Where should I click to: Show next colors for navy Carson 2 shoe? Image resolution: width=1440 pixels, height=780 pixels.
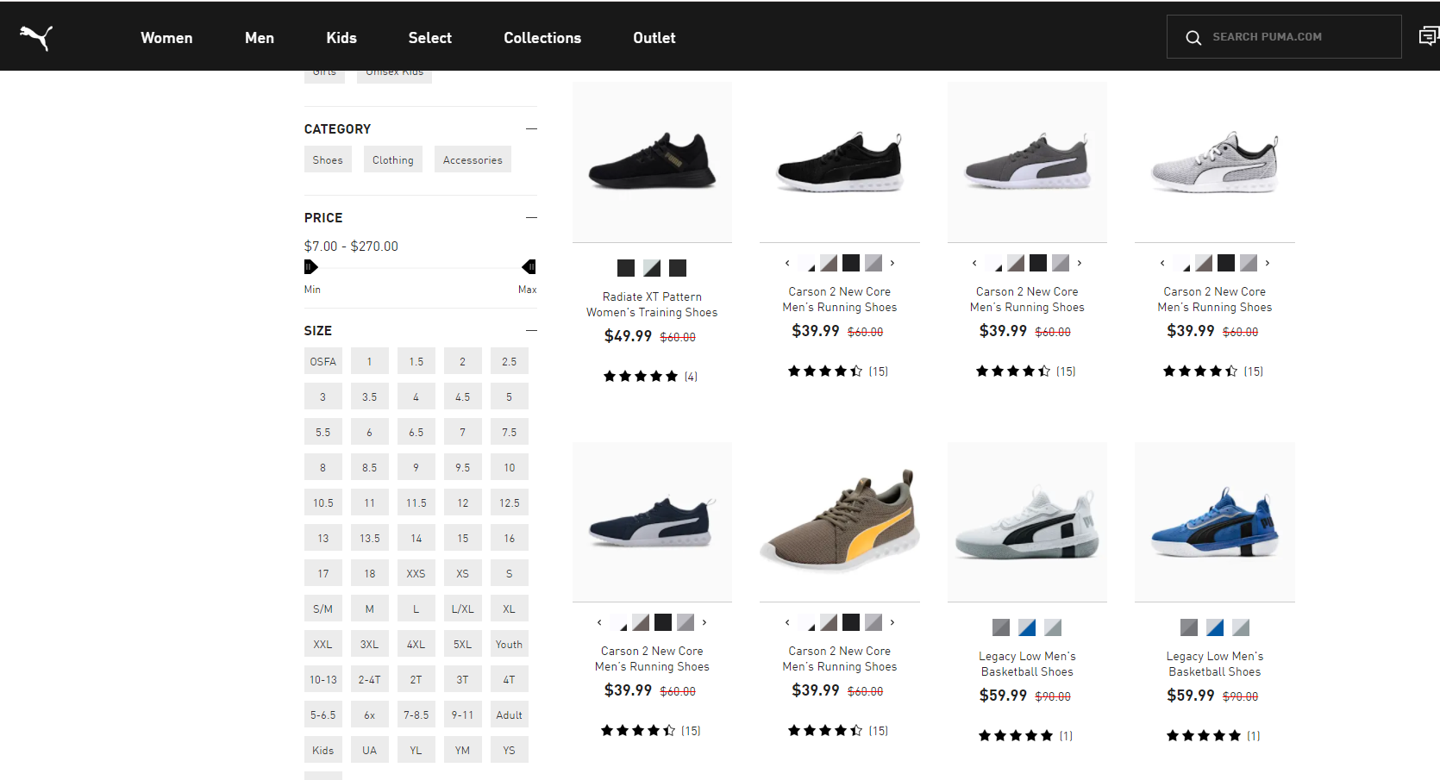pos(704,622)
